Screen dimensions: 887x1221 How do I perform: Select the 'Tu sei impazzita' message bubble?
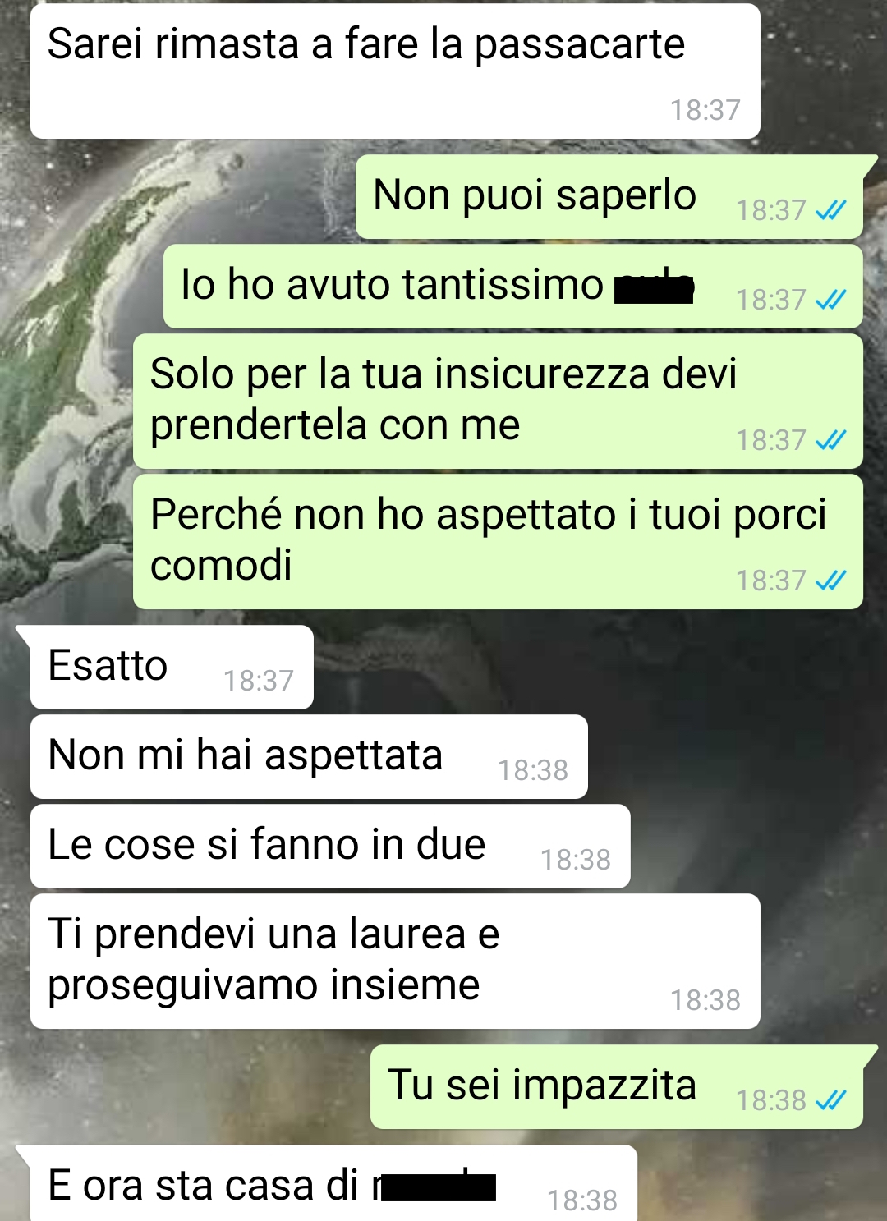[x=617, y=1087]
